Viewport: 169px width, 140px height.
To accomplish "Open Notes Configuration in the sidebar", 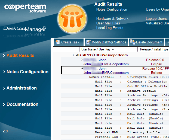I will coord(27,72).
